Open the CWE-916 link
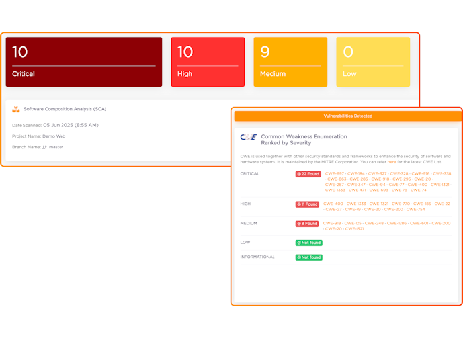The height and width of the screenshot is (338, 463). [x=421, y=173]
